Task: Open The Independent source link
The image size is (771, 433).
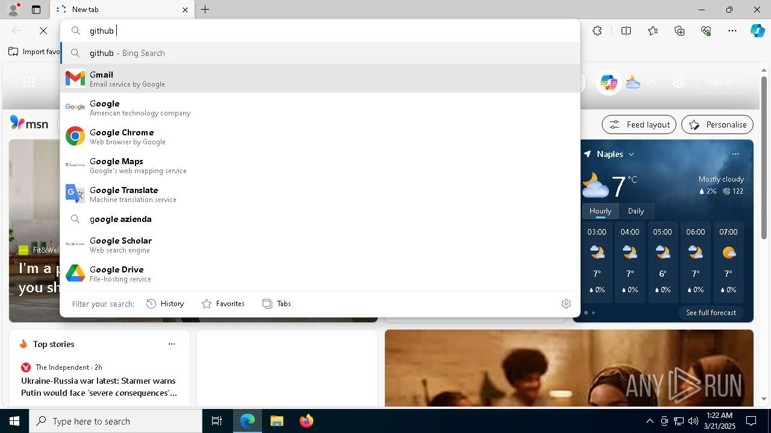Action: point(63,367)
